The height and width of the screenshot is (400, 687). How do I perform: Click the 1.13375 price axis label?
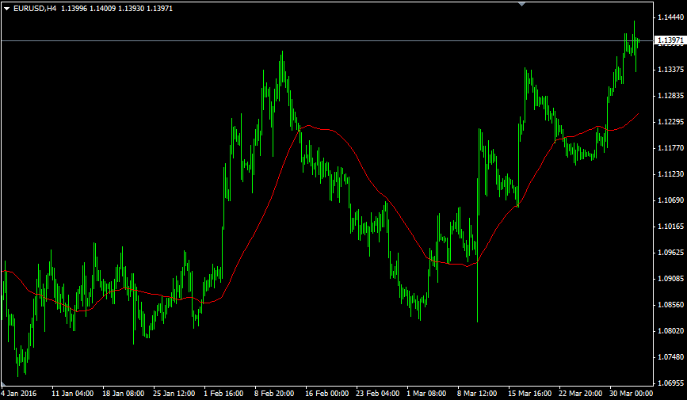tap(670, 70)
